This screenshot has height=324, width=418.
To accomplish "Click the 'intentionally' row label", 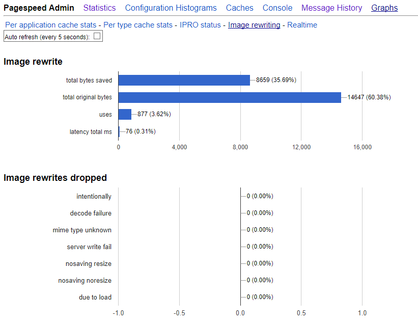I will [x=94, y=197].
